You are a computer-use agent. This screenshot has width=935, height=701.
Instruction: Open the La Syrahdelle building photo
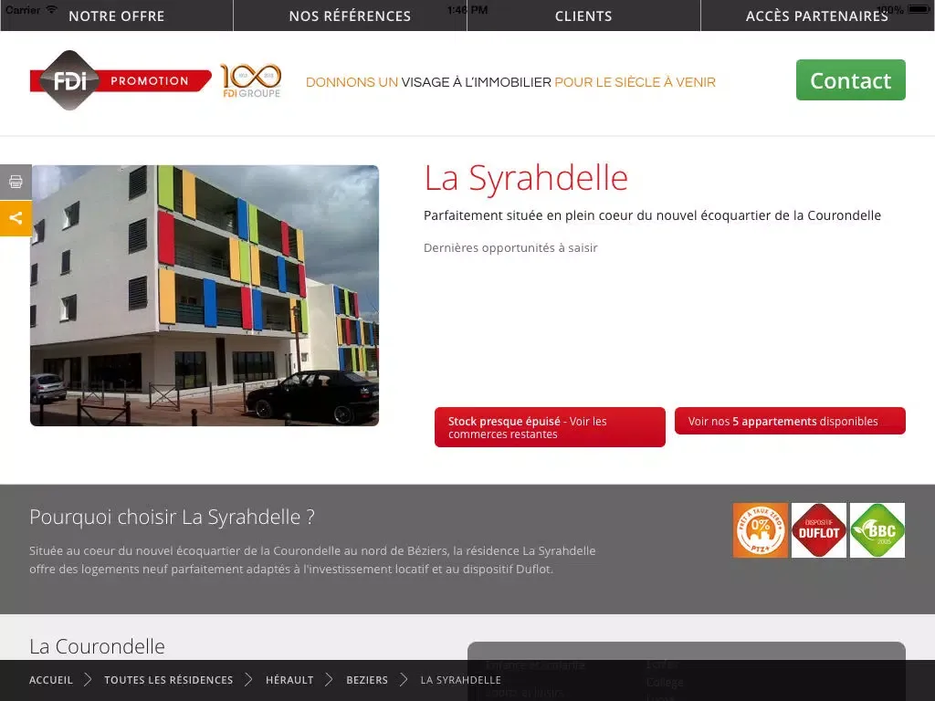click(205, 296)
